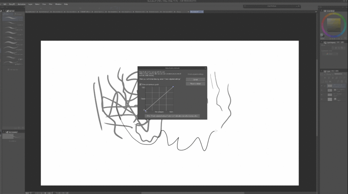Select the Paper layer thumbnail

pyautogui.click(x=330, y=99)
